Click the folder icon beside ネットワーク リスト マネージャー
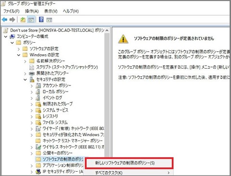The image size is (231, 176). 38,141
